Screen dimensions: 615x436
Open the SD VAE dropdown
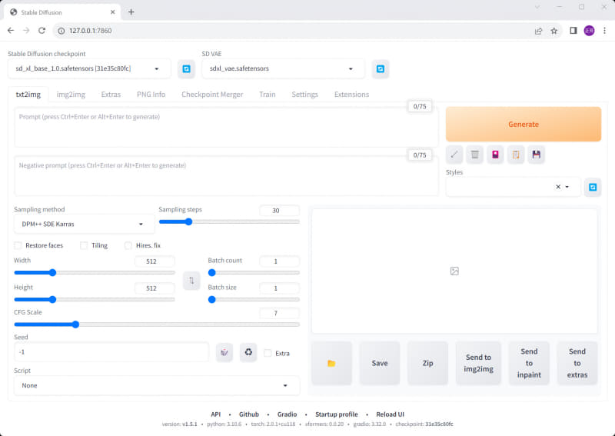click(283, 68)
